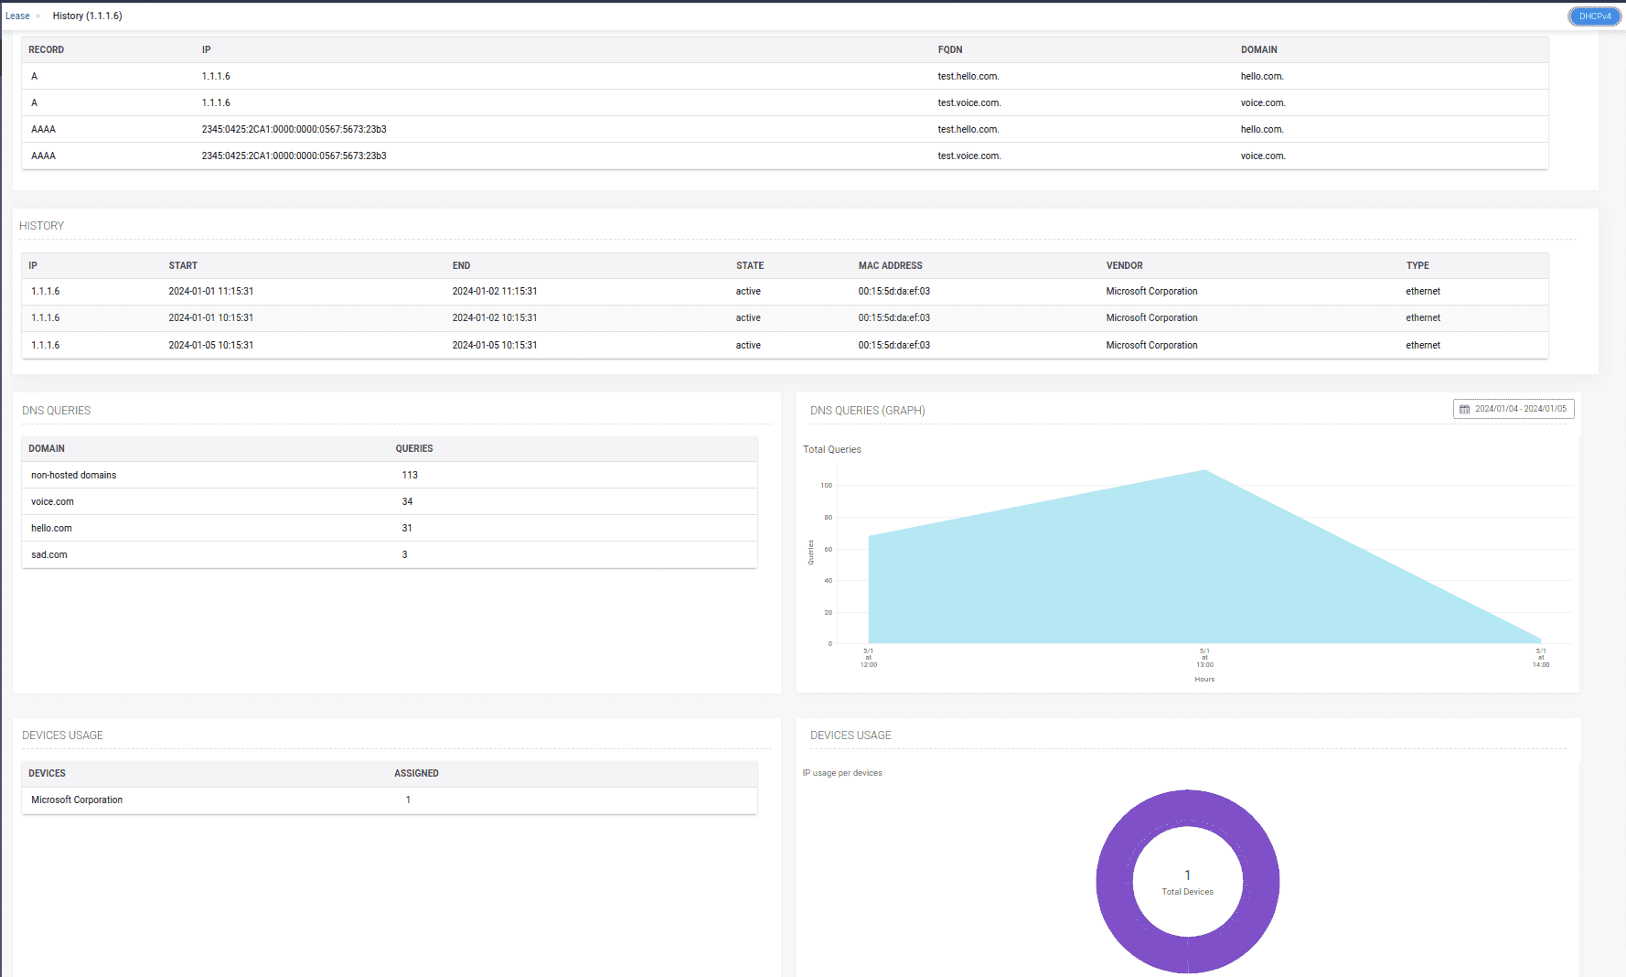Click the sad.com domain row

coord(48,554)
